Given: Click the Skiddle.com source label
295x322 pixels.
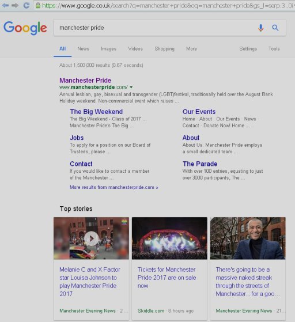Looking at the screenshot, I should point(151,311).
